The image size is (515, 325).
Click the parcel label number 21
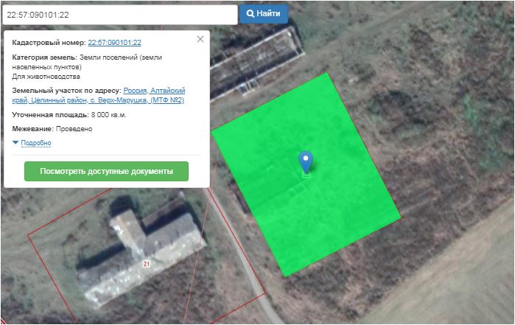(x=146, y=263)
